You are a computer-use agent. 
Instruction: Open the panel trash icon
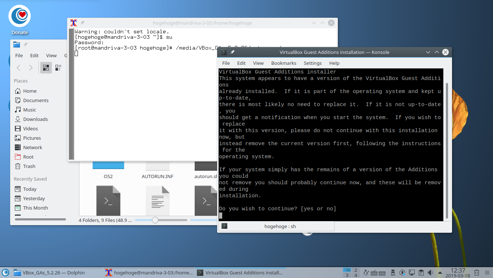[x=477, y=273]
